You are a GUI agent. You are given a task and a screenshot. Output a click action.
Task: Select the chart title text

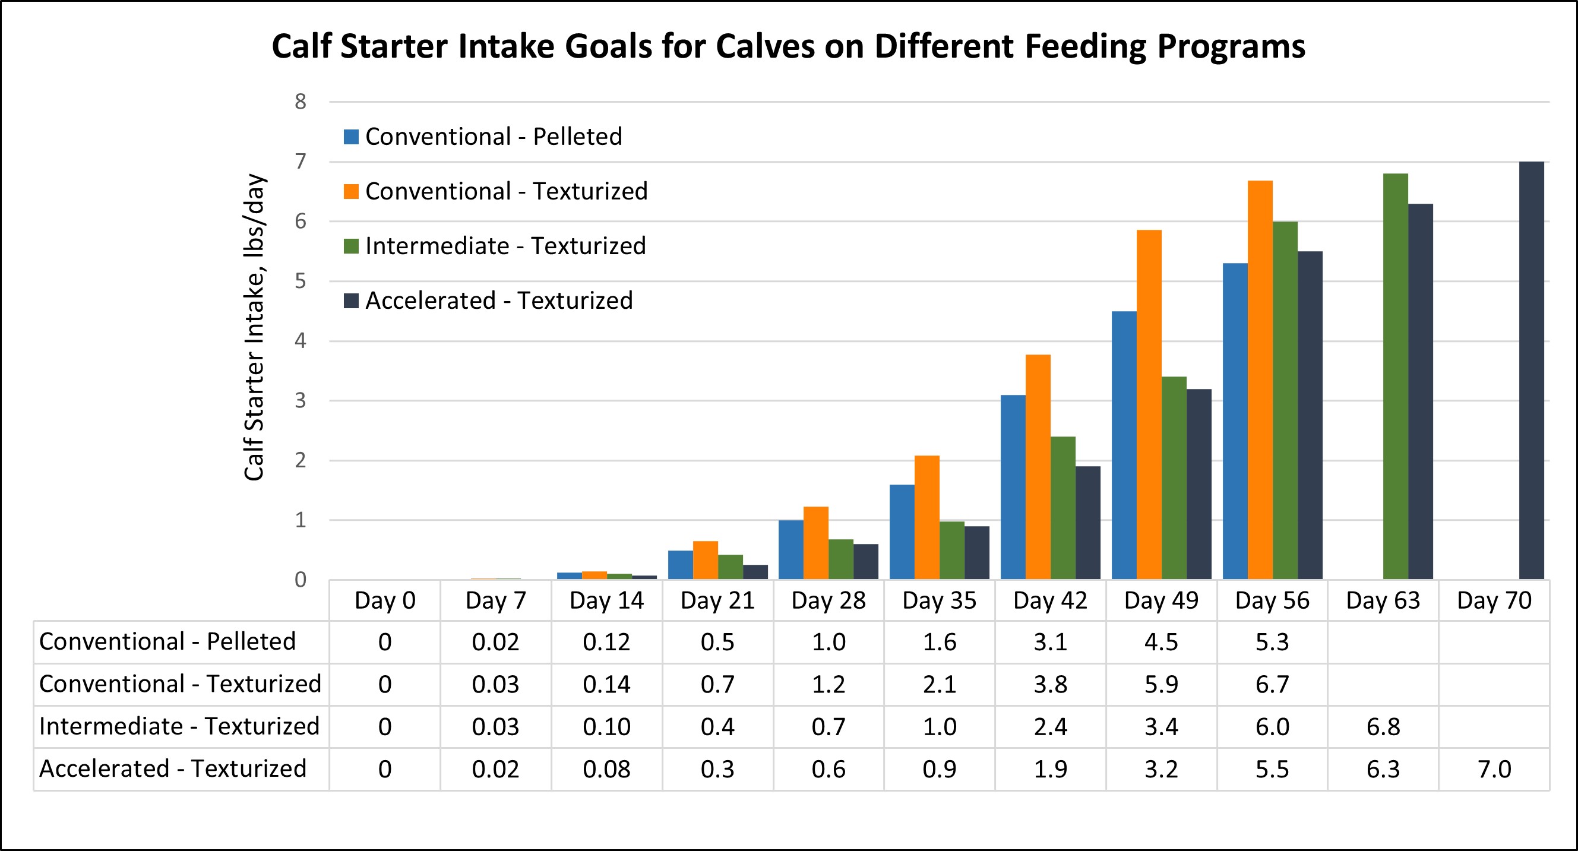(x=788, y=46)
